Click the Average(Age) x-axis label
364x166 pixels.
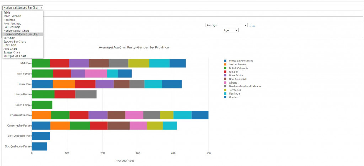tap(125, 161)
